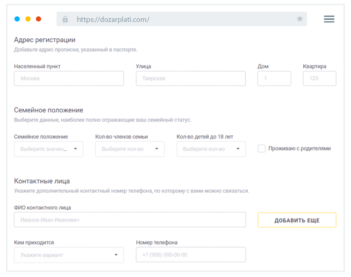Expand the "Кем приходится" dropdown
This screenshot has width=351, height=277.
69,255
